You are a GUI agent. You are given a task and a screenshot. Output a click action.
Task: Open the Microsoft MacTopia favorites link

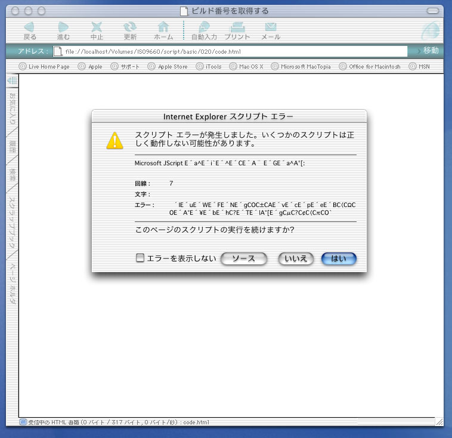pos(301,67)
